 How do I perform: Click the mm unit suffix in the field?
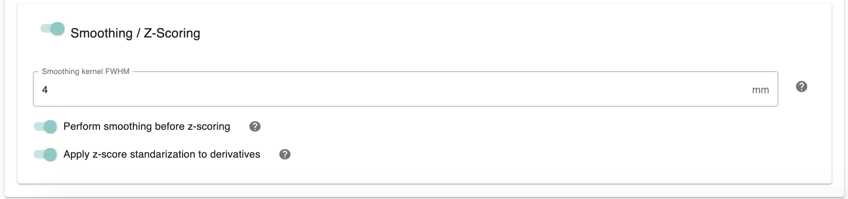760,90
